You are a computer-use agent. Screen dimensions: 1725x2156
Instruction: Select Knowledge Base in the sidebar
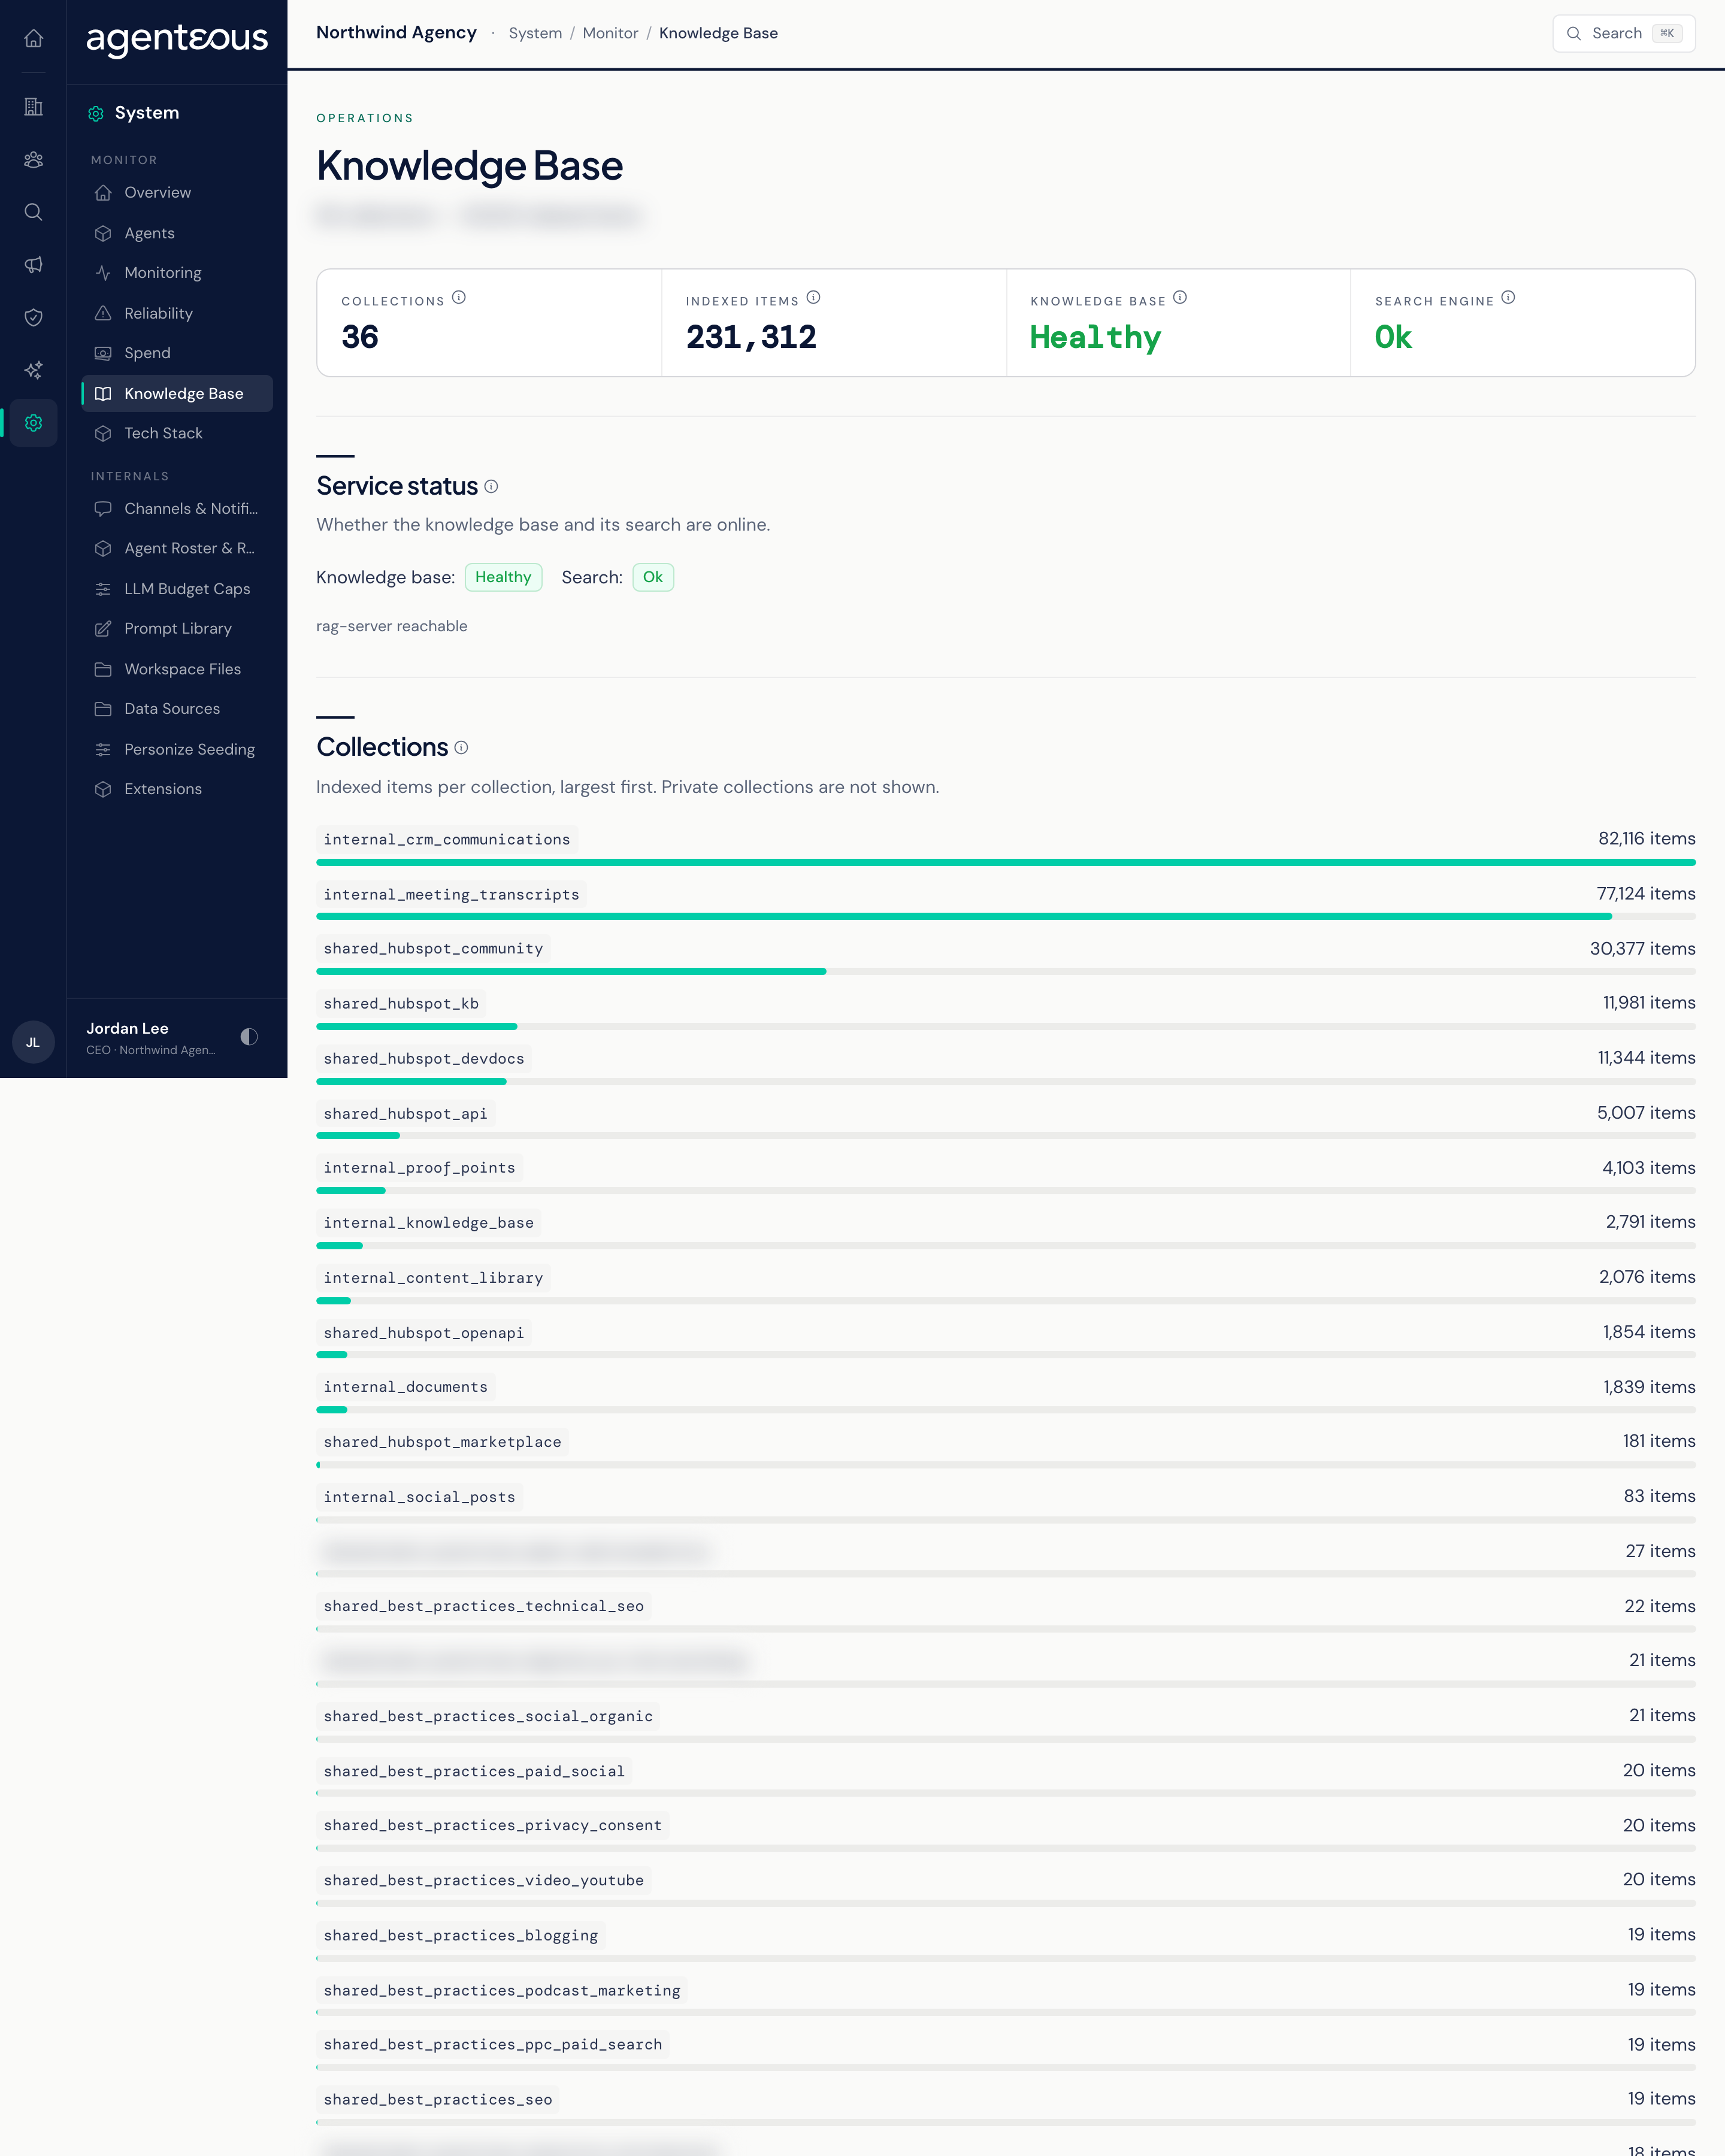pos(177,394)
